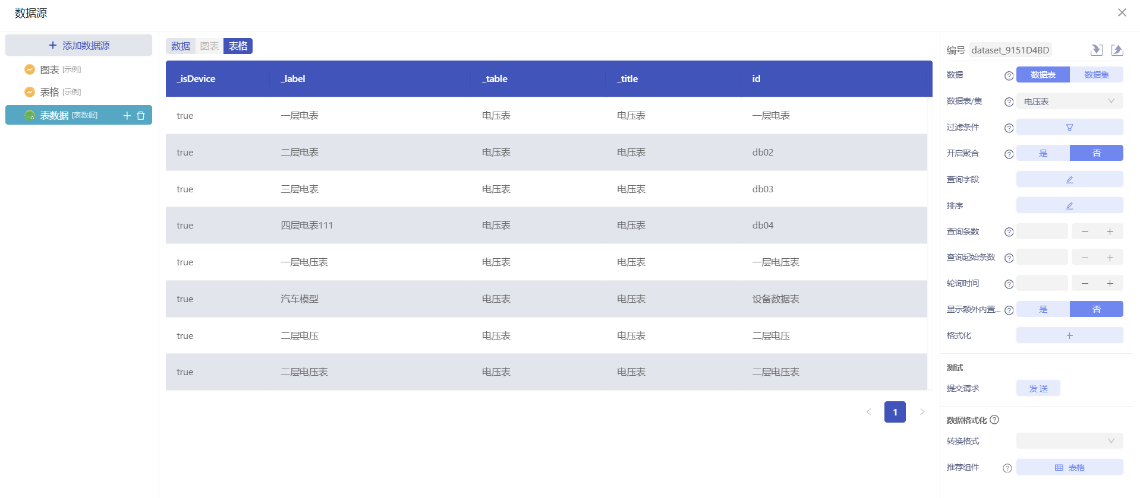This screenshot has width=1140, height=498.
Task: Click the export icon beside dataset ID
Action: 1117,50
